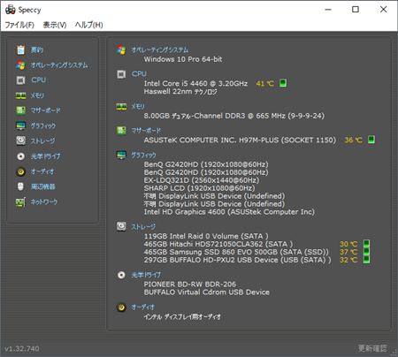Click the 36 °C motherboard temperature value
This screenshot has width=398, height=357.
[x=353, y=140]
